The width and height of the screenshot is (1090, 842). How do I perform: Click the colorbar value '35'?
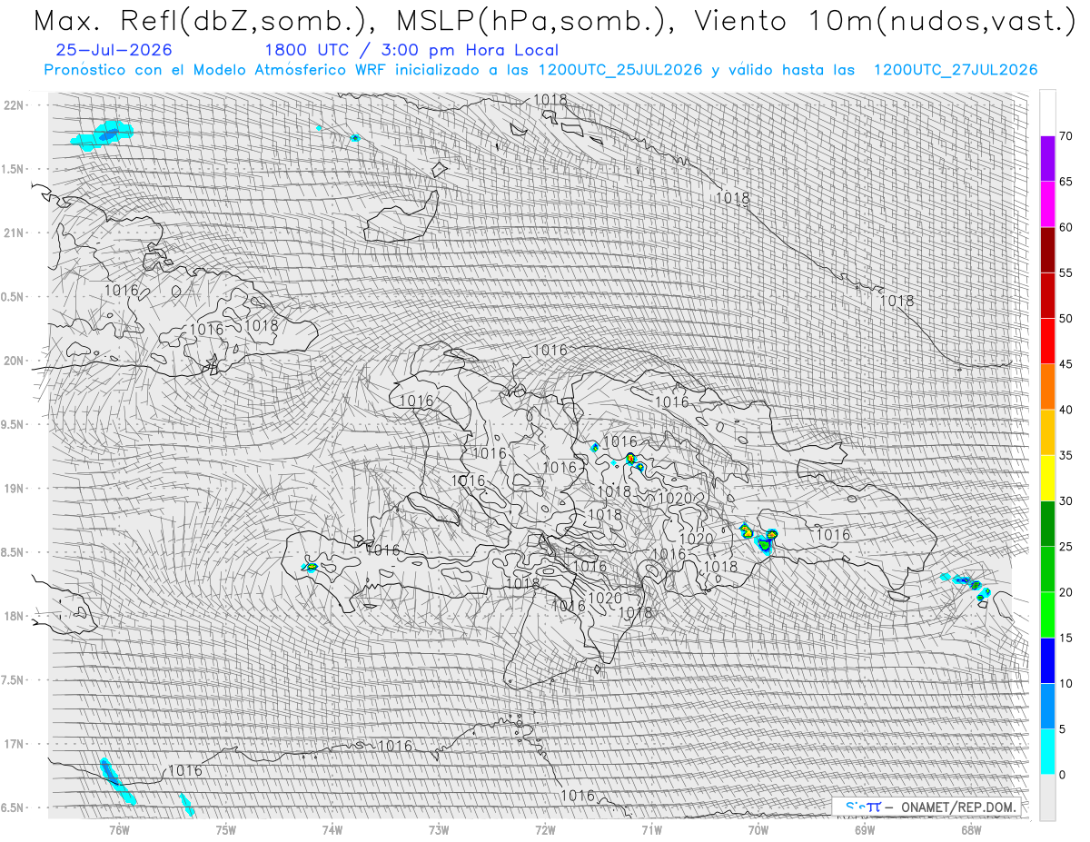(1065, 456)
